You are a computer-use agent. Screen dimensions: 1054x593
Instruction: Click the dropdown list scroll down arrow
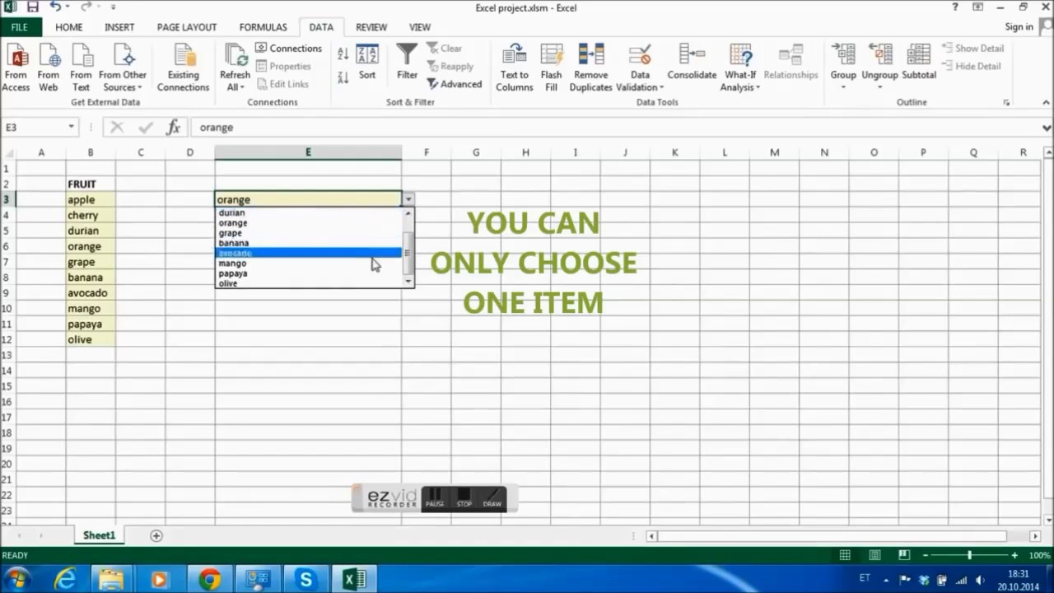point(408,282)
